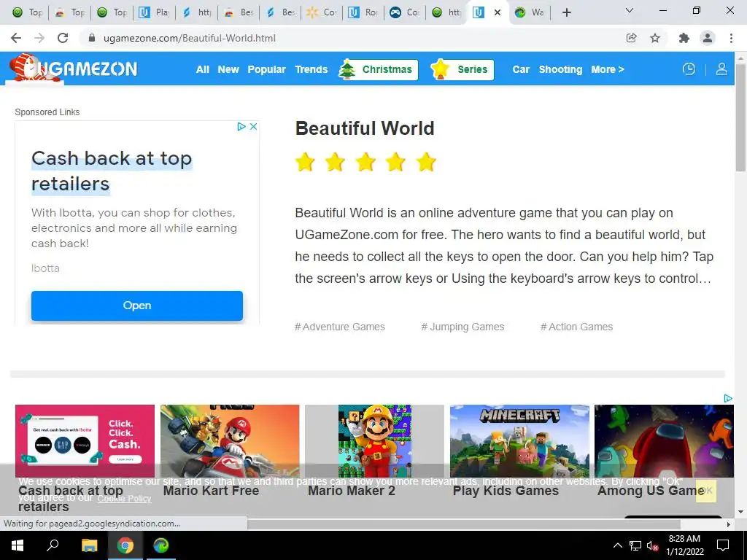Click the UGameZone logo

click(74, 68)
